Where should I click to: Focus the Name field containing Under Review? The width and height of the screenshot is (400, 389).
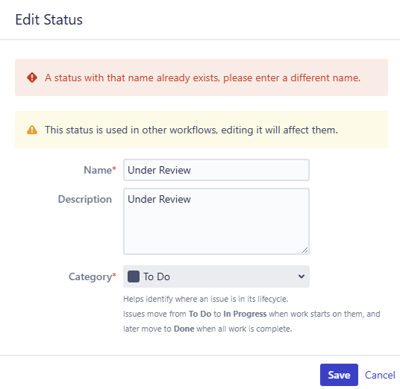click(216, 170)
